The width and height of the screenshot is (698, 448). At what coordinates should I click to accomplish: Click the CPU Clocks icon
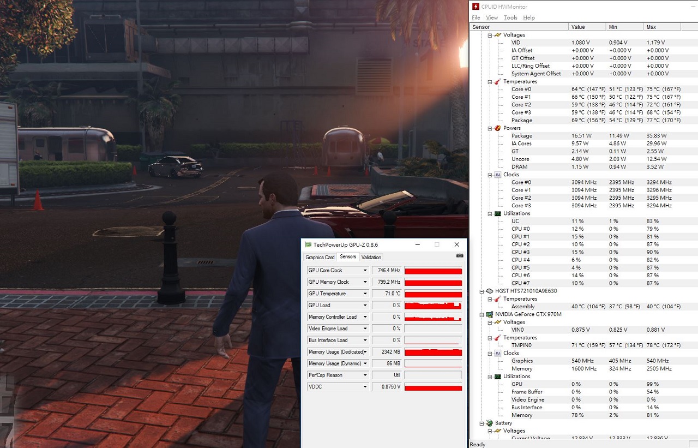click(497, 175)
